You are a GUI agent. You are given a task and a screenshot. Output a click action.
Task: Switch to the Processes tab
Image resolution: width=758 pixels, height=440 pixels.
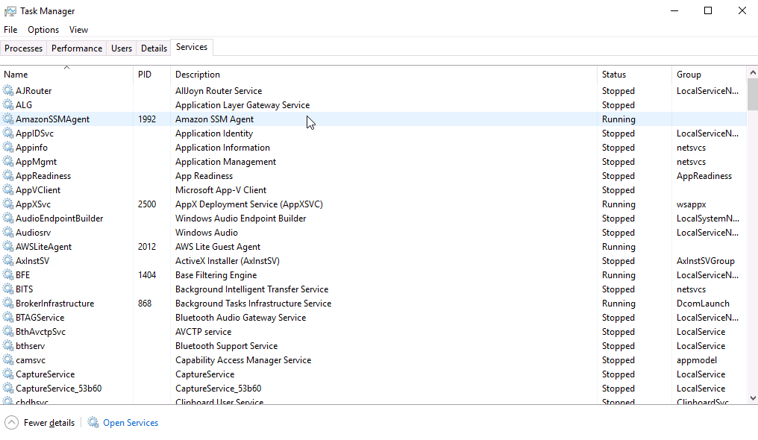point(23,48)
